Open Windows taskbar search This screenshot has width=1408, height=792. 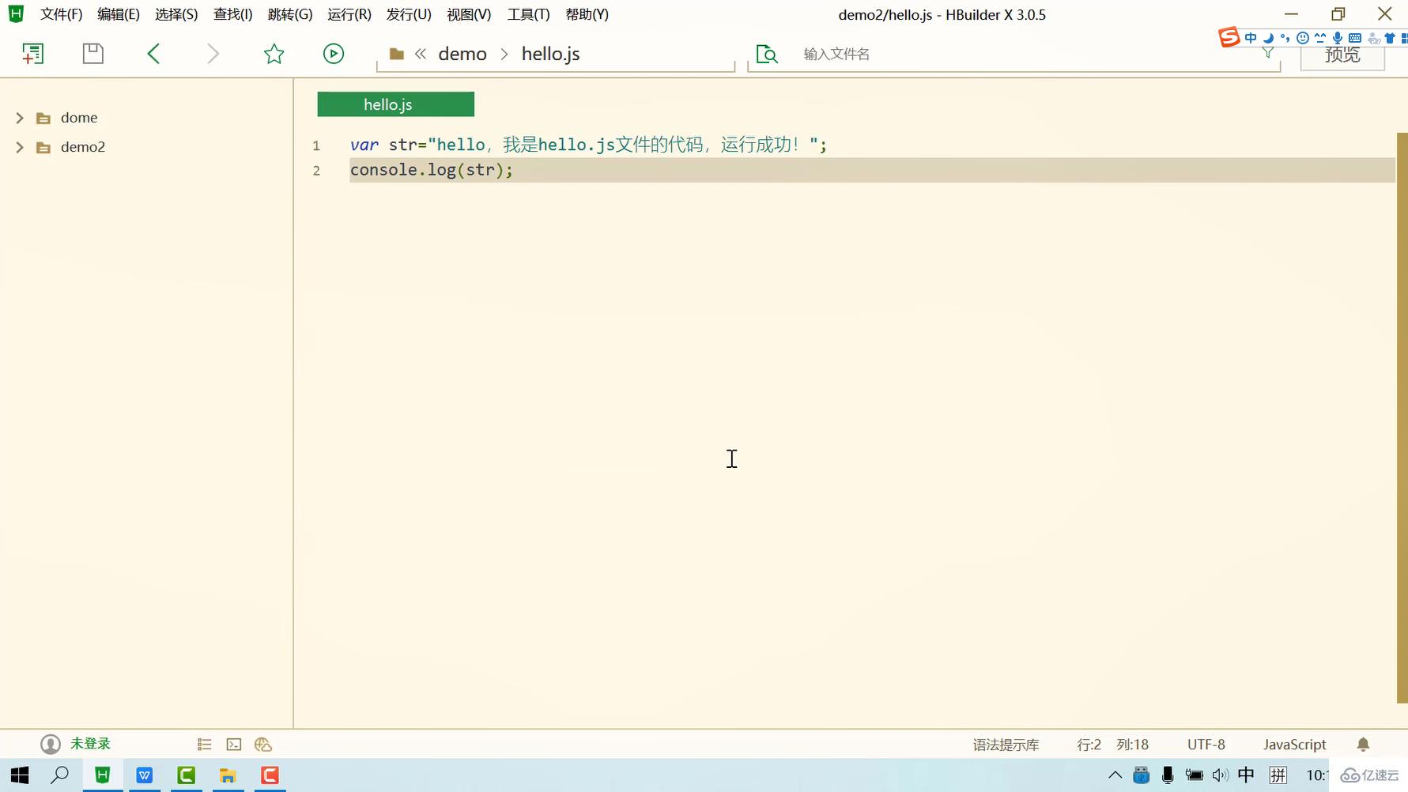59,775
